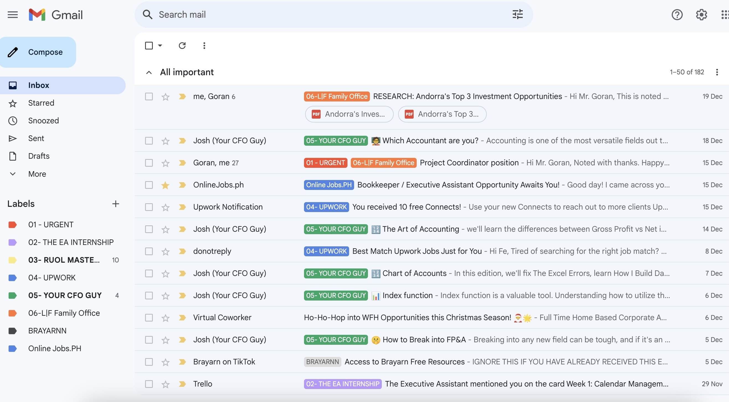Select the Art of Accounting email checkbox

coord(149,229)
